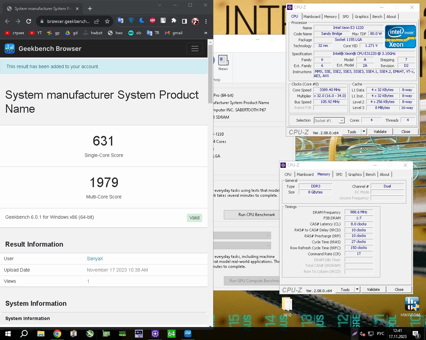
Task: Open the 1610 folder on the desktop
Action: pyautogui.click(x=287, y=307)
